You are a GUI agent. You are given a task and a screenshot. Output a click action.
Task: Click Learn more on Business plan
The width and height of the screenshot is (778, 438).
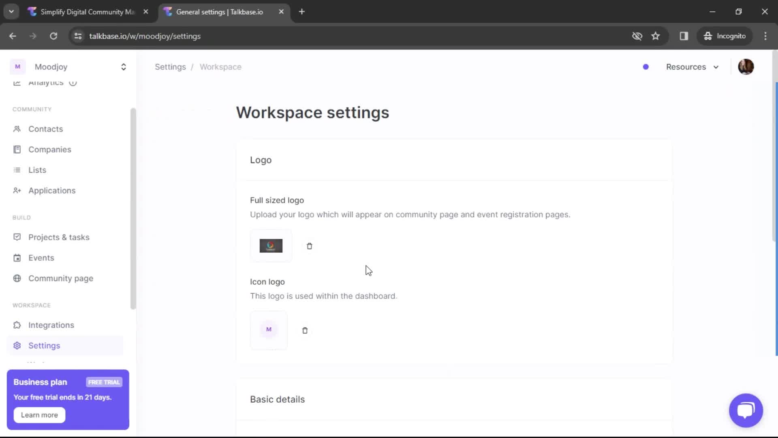click(x=39, y=415)
